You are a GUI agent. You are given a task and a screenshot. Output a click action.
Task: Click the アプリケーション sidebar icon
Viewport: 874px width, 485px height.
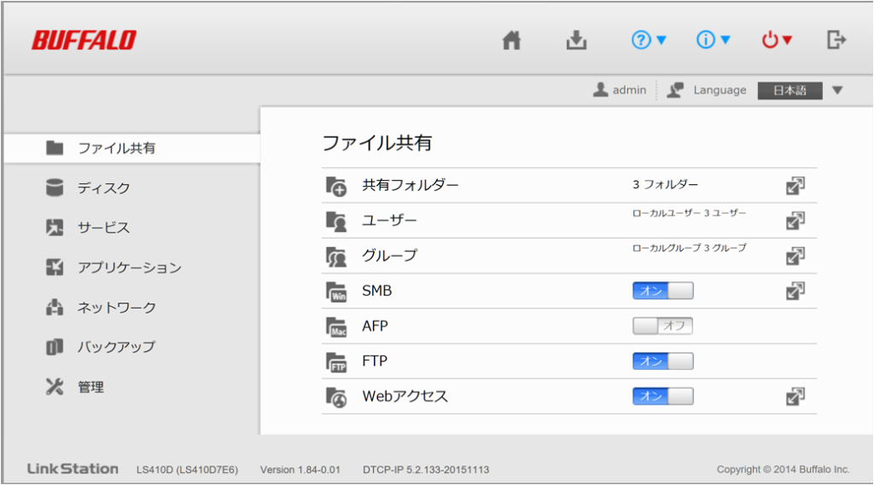55,268
